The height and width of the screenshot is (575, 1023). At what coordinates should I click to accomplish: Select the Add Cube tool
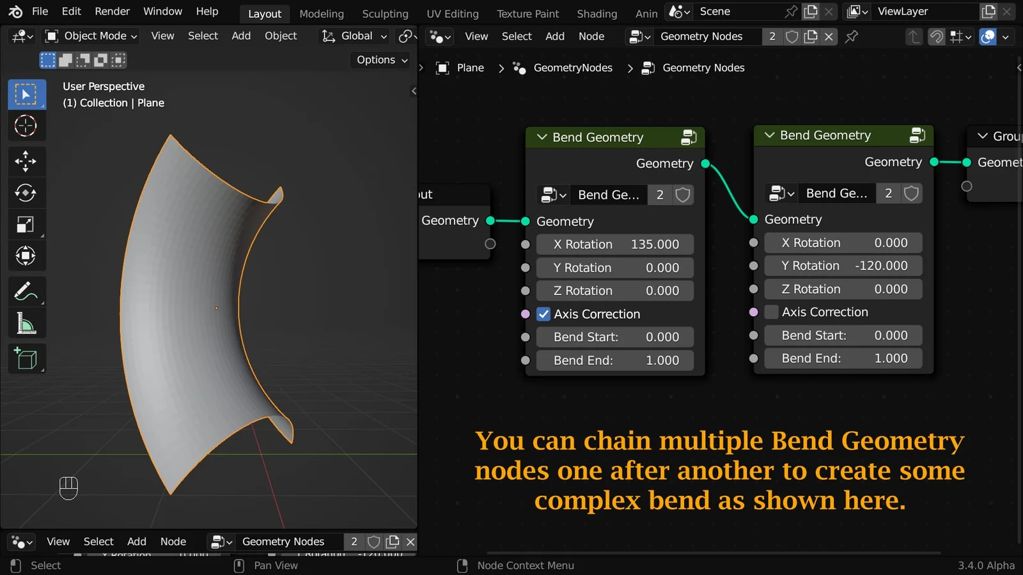26,358
